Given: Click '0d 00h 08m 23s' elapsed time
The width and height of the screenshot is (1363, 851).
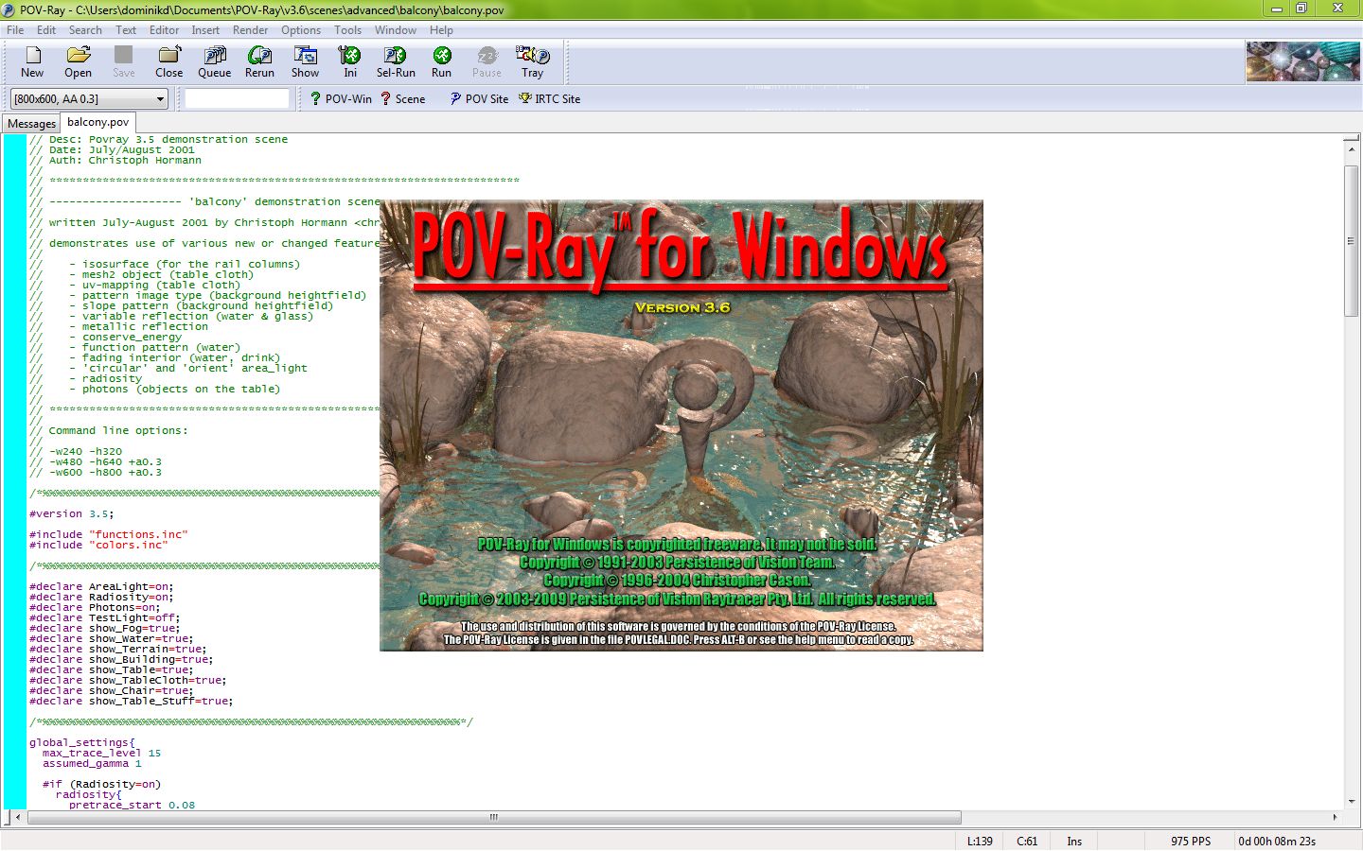Looking at the screenshot, I should click(x=1277, y=841).
